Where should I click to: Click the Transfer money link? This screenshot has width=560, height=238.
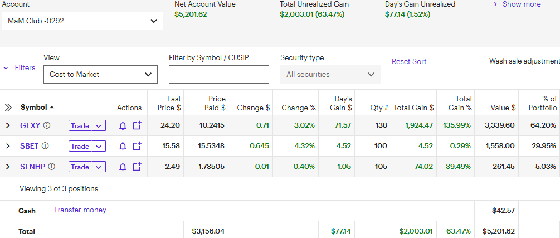click(x=80, y=210)
